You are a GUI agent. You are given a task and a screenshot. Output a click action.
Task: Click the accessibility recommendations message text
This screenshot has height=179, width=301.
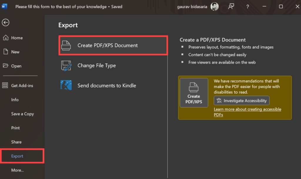pyautogui.click(x=247, y=87)
